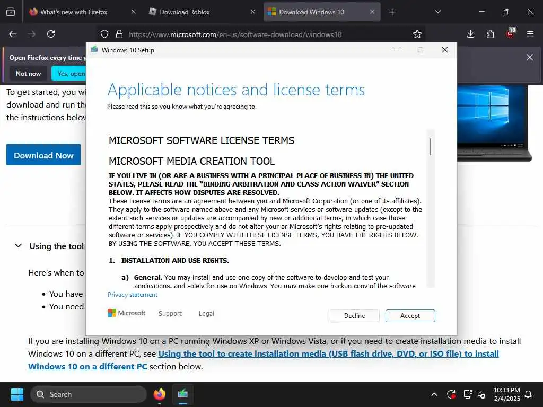Click the license text scrollbar thumb
Image resolution: width=543 pixels, height=407 pixels.
431,146
